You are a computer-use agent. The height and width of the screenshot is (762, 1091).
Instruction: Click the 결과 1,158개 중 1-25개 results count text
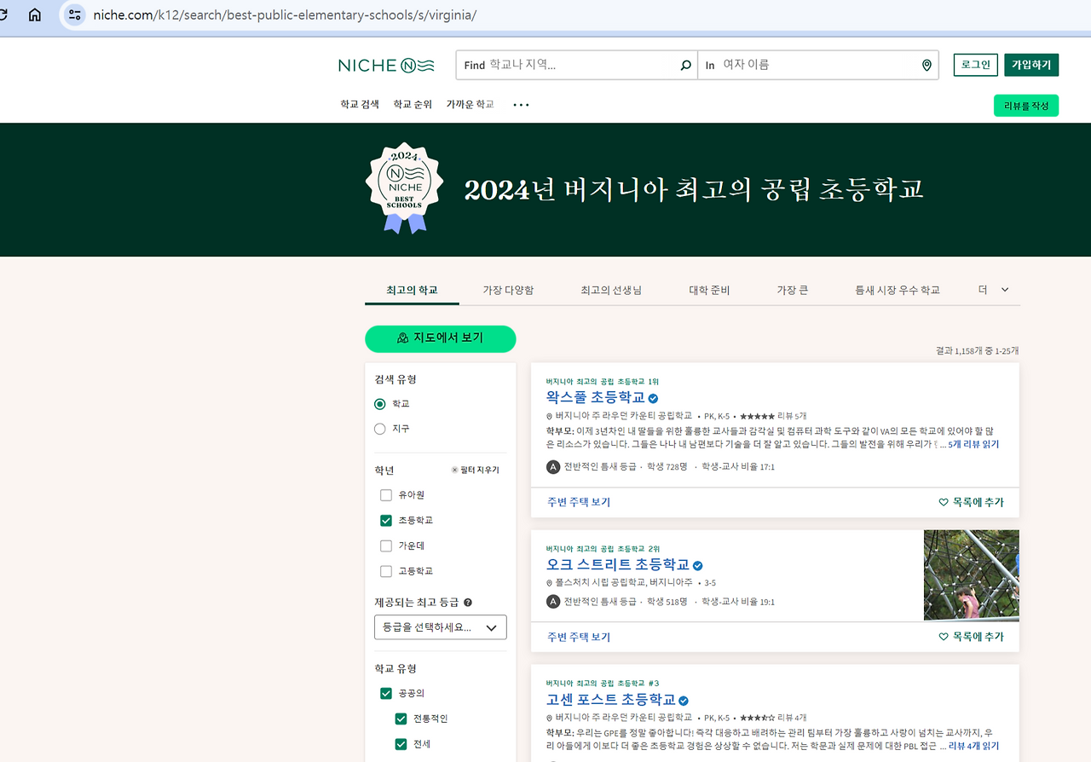(x=977, y=351)
